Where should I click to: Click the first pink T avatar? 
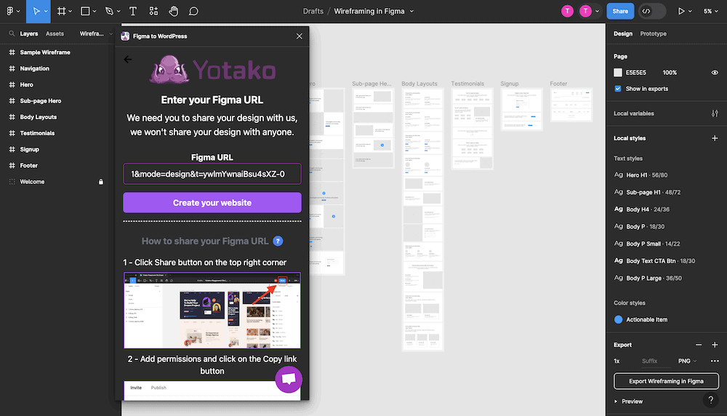(x=567, y=11)
